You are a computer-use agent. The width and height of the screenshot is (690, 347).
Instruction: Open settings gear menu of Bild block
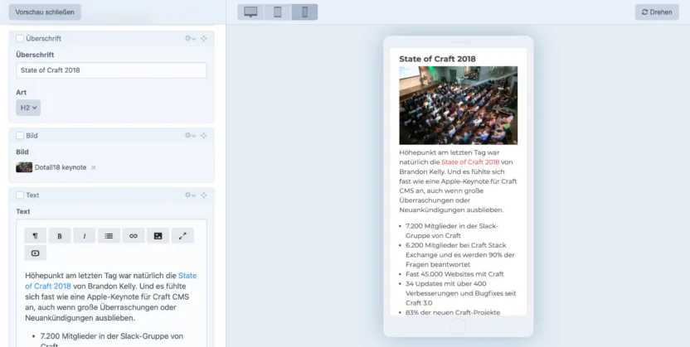(x=190, y=135)
